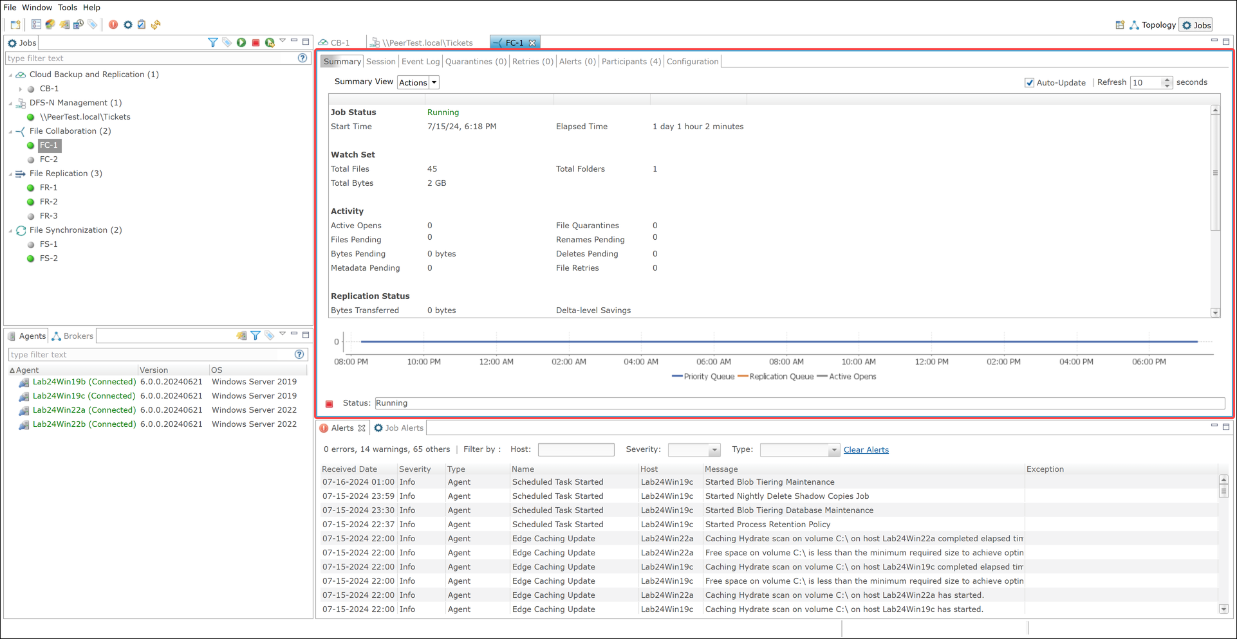Click the new job icon in main toolbar
Image resolution: width=1237 pixels, height=639 pixels.
pos(15,25)
